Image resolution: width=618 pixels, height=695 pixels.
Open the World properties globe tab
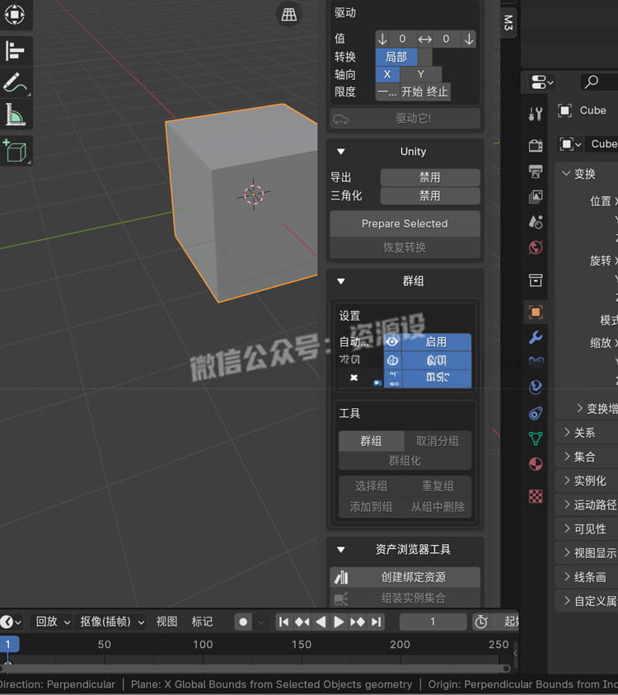coord(536,247)
